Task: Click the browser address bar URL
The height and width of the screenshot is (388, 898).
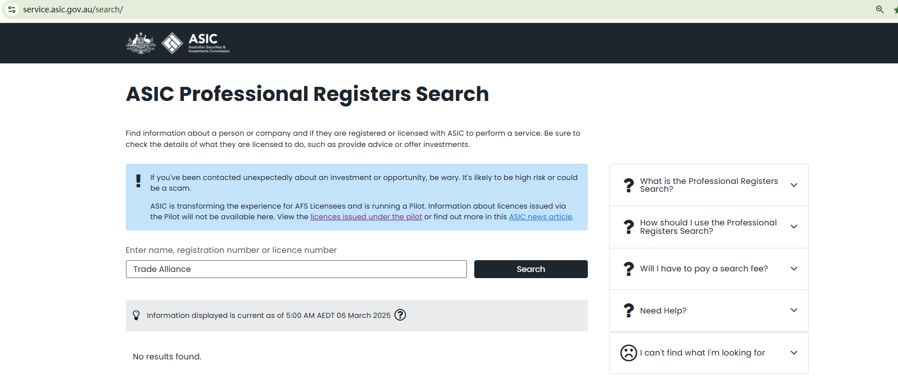Action: point(73,10)
